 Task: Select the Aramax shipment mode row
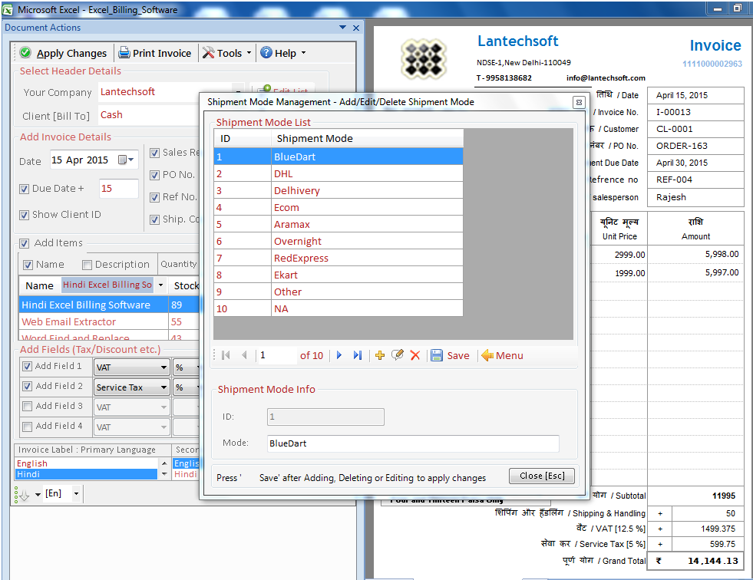(338, 224)
